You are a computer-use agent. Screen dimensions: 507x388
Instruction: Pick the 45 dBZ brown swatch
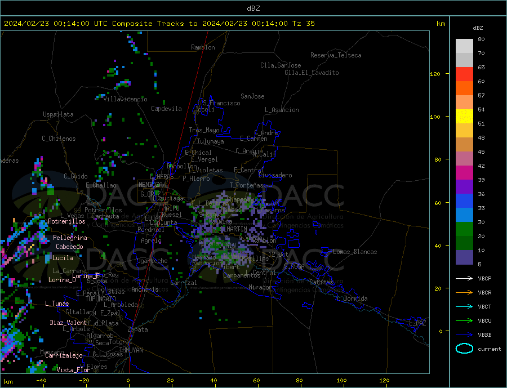464,145
